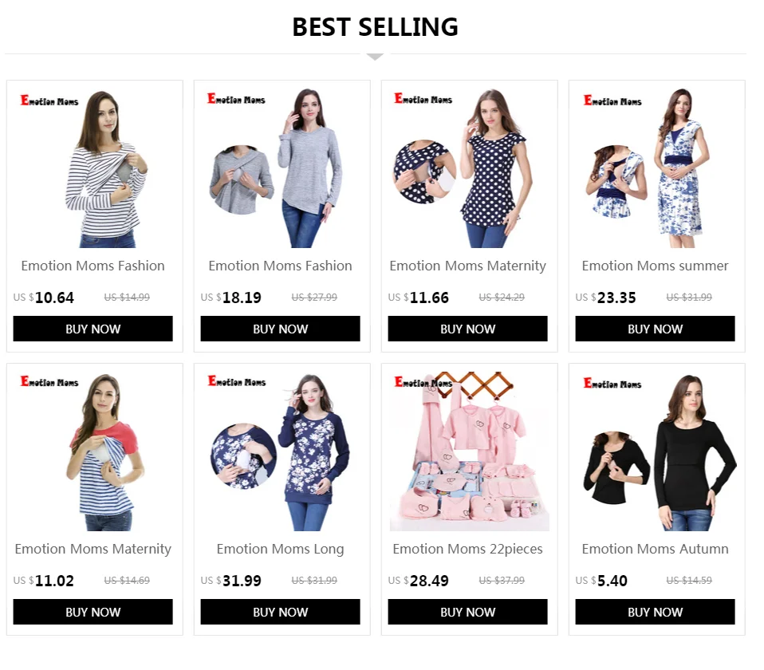The image size is (764, 670).
Task: Buy the US $28.49 22pieces set
Action: coord(468,612)
